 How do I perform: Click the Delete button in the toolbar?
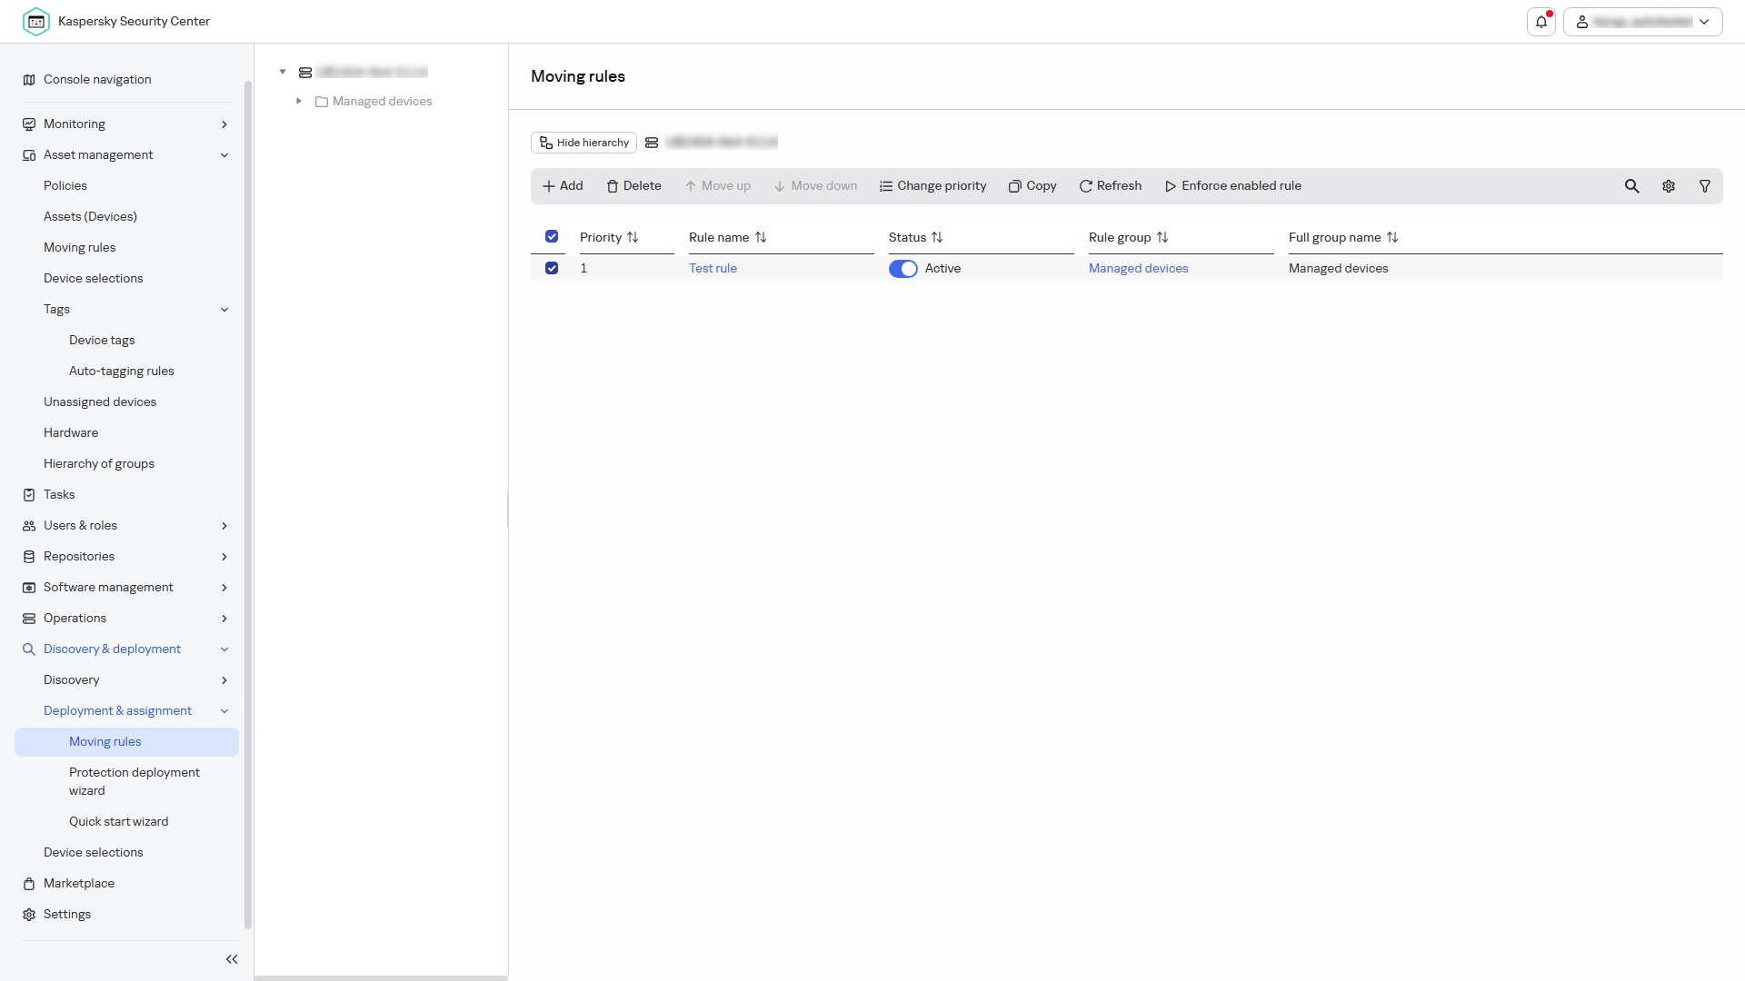tap(633, 186)
